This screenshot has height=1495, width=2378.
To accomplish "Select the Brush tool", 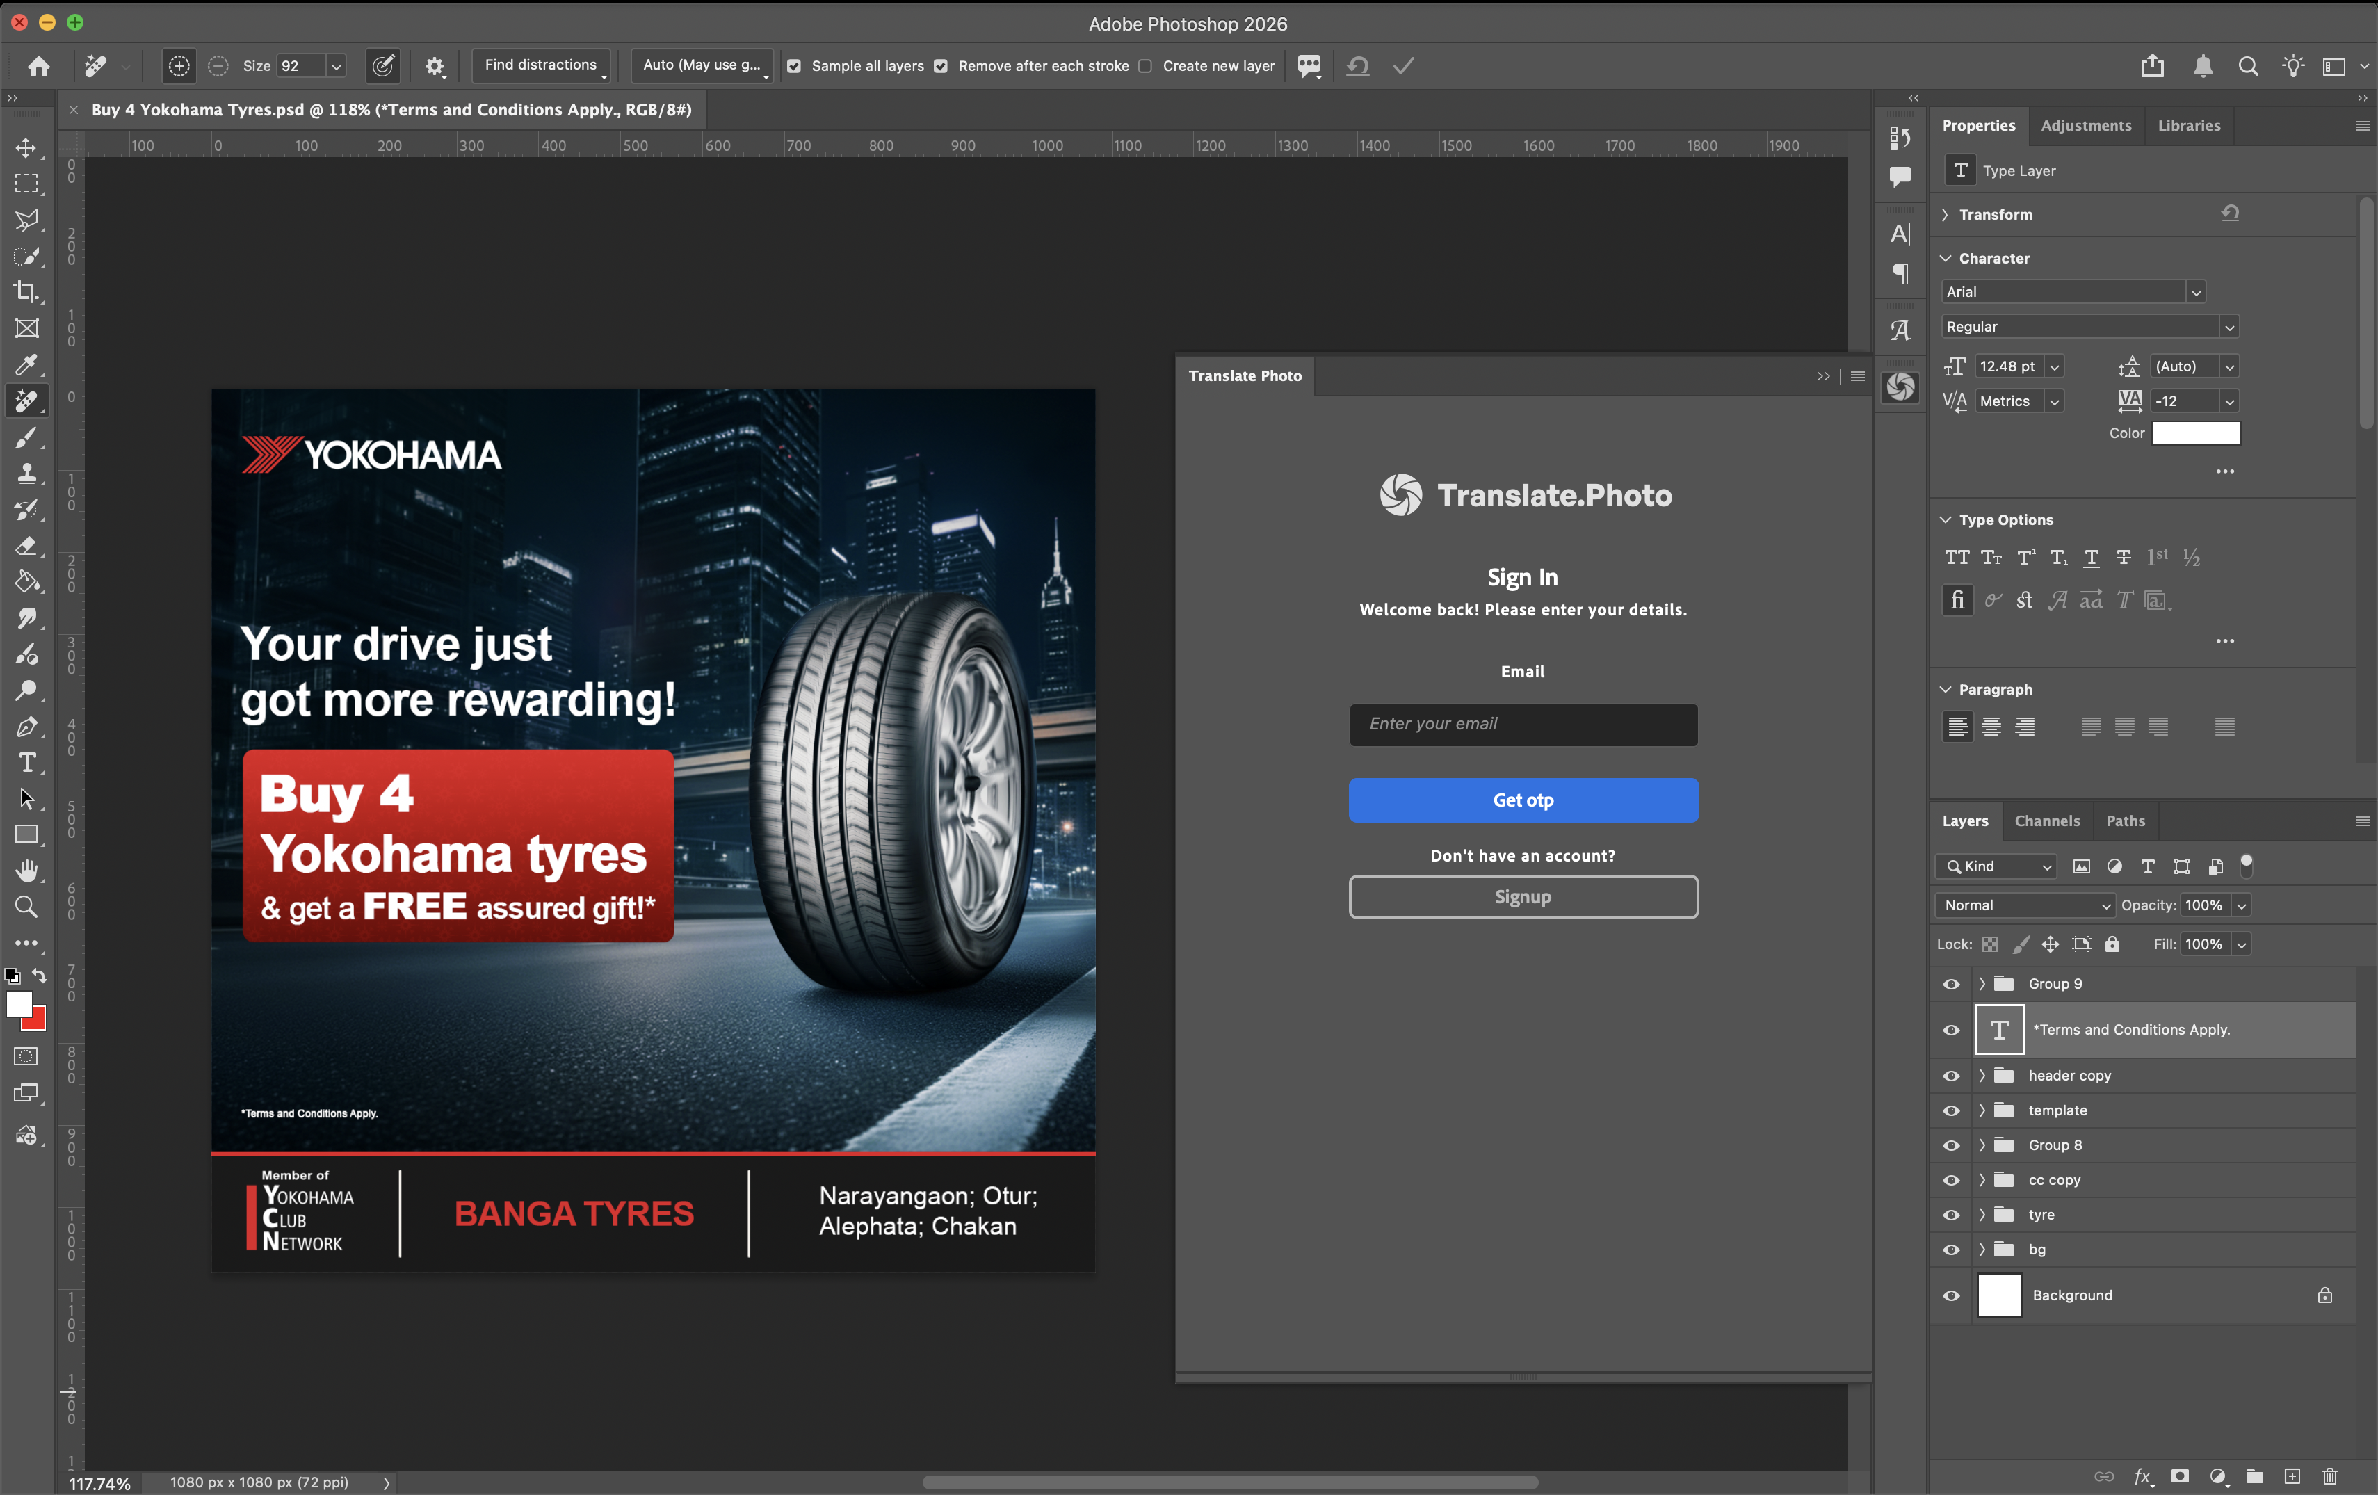I will pos(26,437).
